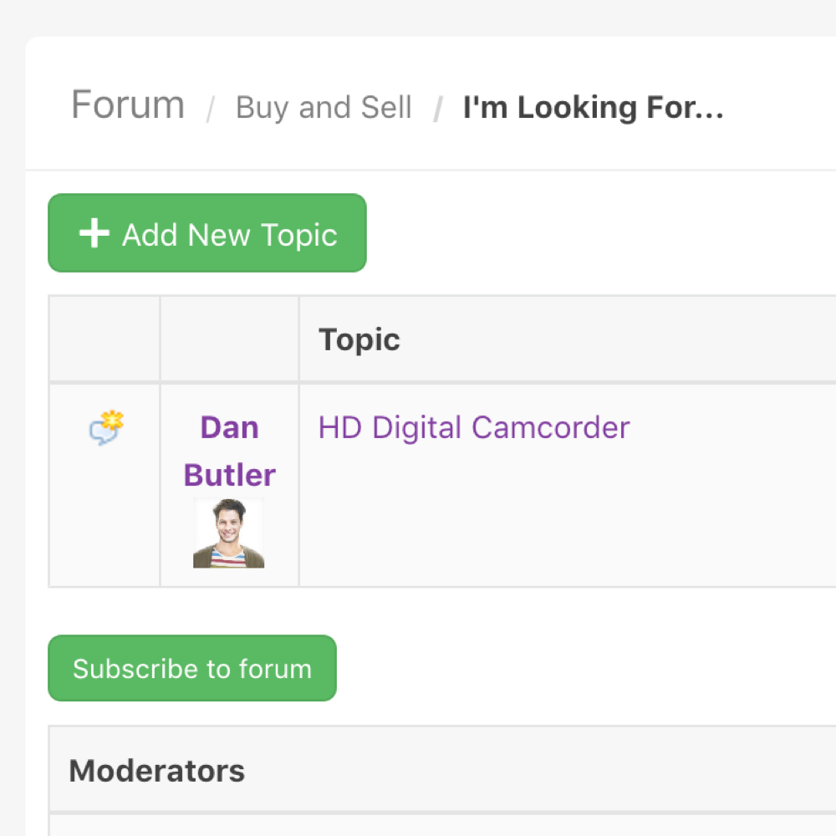Viewport: 836px width, 836px height.
Task: Click the blank header cell above author
Action: pos(229,339)
